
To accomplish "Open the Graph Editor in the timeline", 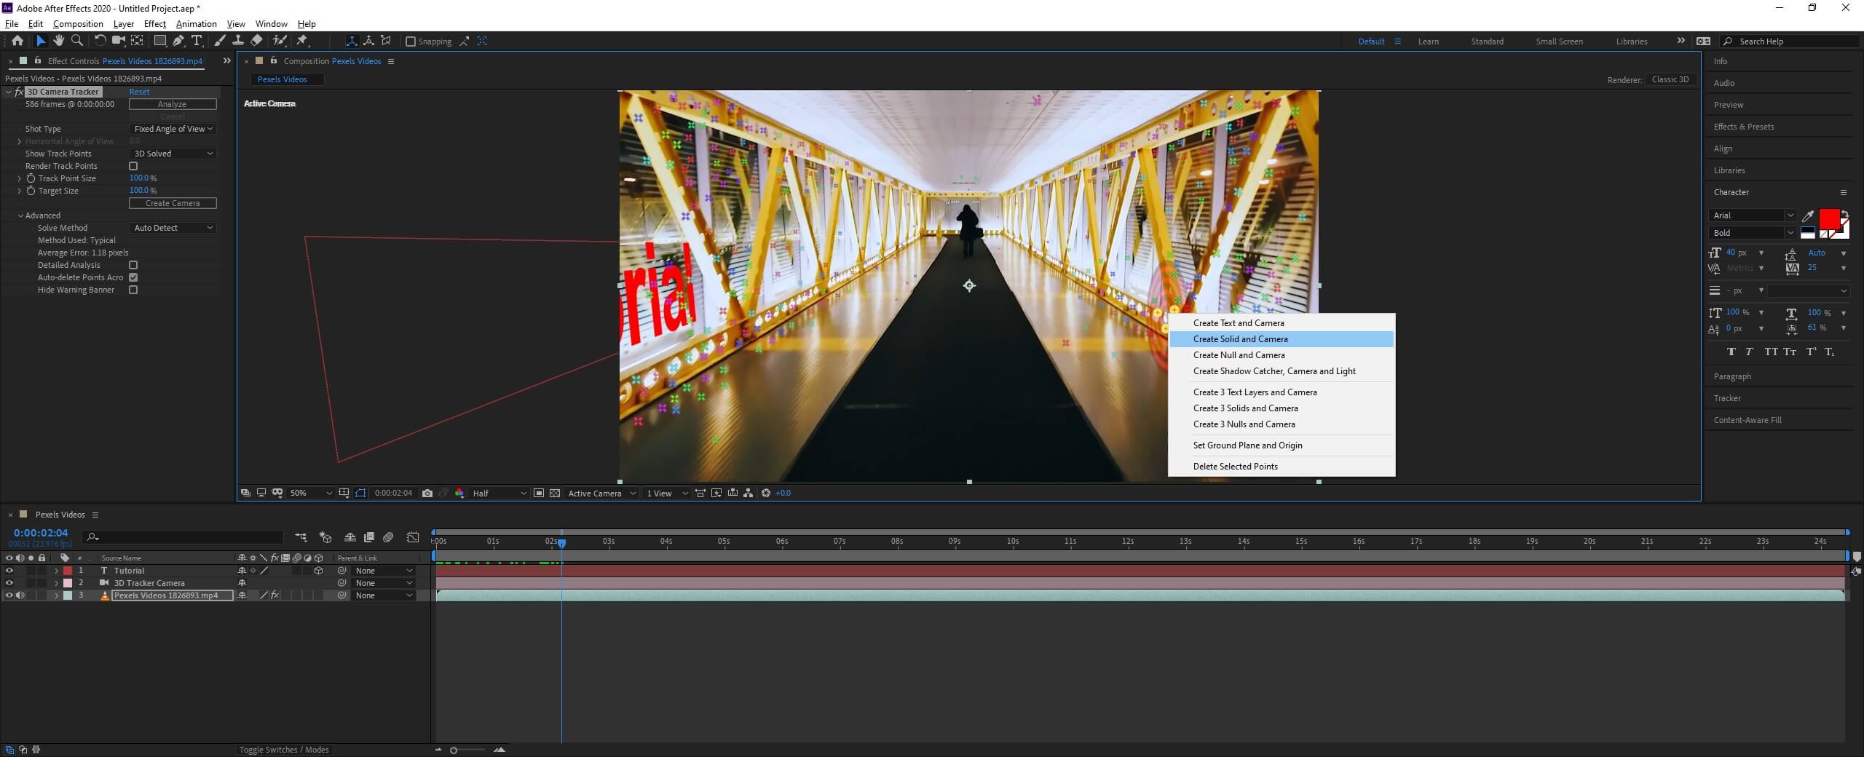I will click(413, 537).
